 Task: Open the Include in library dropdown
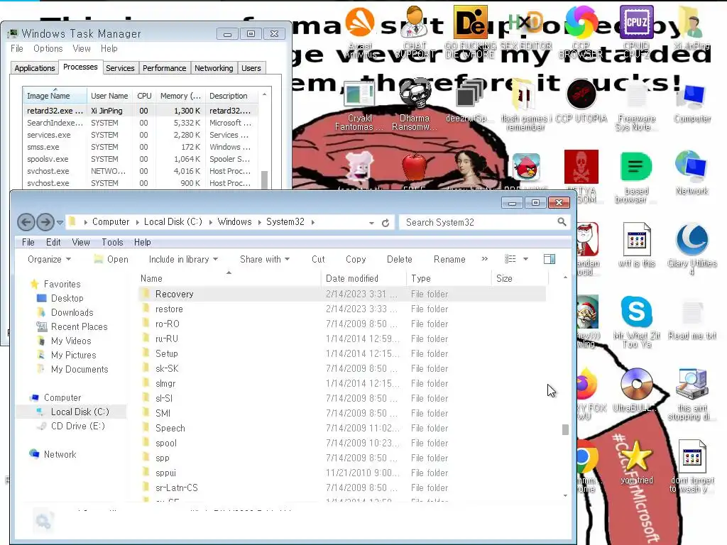[x=183, y=260]
